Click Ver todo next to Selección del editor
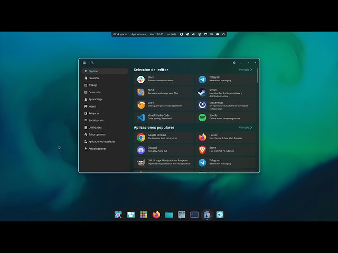Viewport: 338px width, 253px height. (246, 70)
